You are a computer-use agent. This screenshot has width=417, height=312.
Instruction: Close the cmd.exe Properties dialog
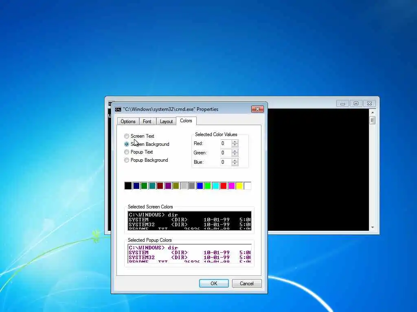257,109
